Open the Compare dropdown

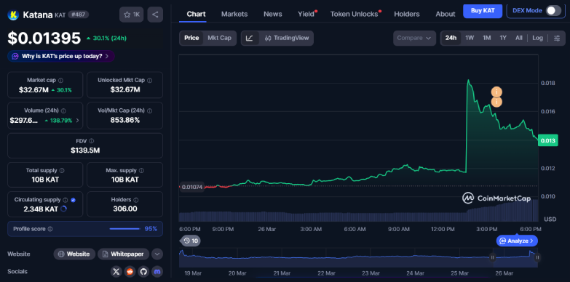414,38
